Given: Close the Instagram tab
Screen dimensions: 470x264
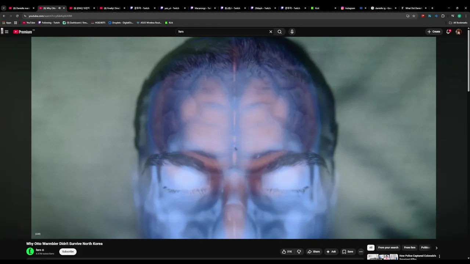Looking at the screenshot, I should pyautogui.click(x=365, y=8).
